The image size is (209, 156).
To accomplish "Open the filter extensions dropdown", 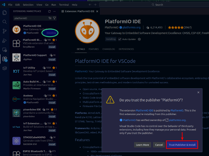I will click(x=54, y=18).
